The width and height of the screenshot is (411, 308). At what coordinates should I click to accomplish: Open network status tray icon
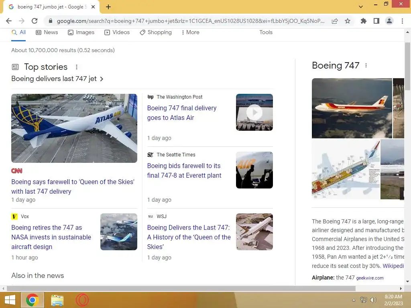pyautogui.click(x=363, y=300)
